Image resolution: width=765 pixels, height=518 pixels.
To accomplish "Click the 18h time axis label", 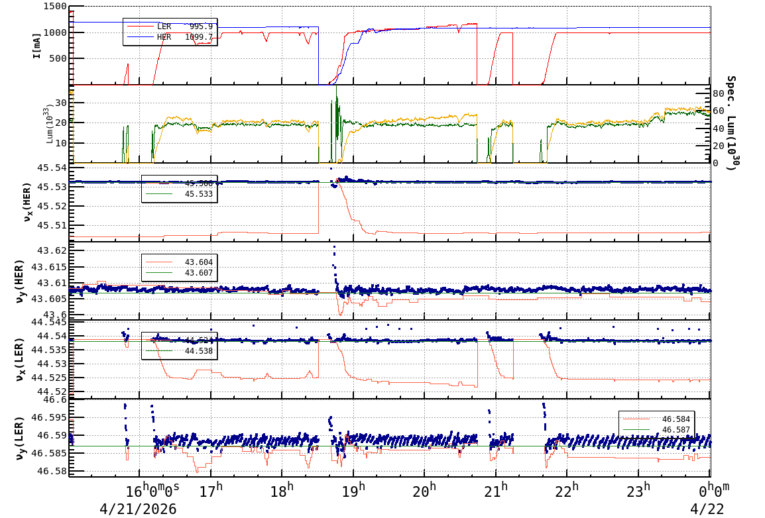I will (x=282, y=490).
